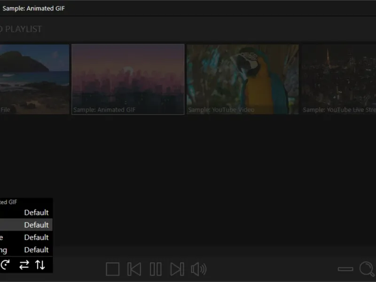Viewport: 376px width, 282px height.
Task: Skip to the next playlist item
Action: pyautogui.click(x=177, y=269)
